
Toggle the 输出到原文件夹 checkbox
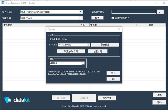click(x=113, y=18)
